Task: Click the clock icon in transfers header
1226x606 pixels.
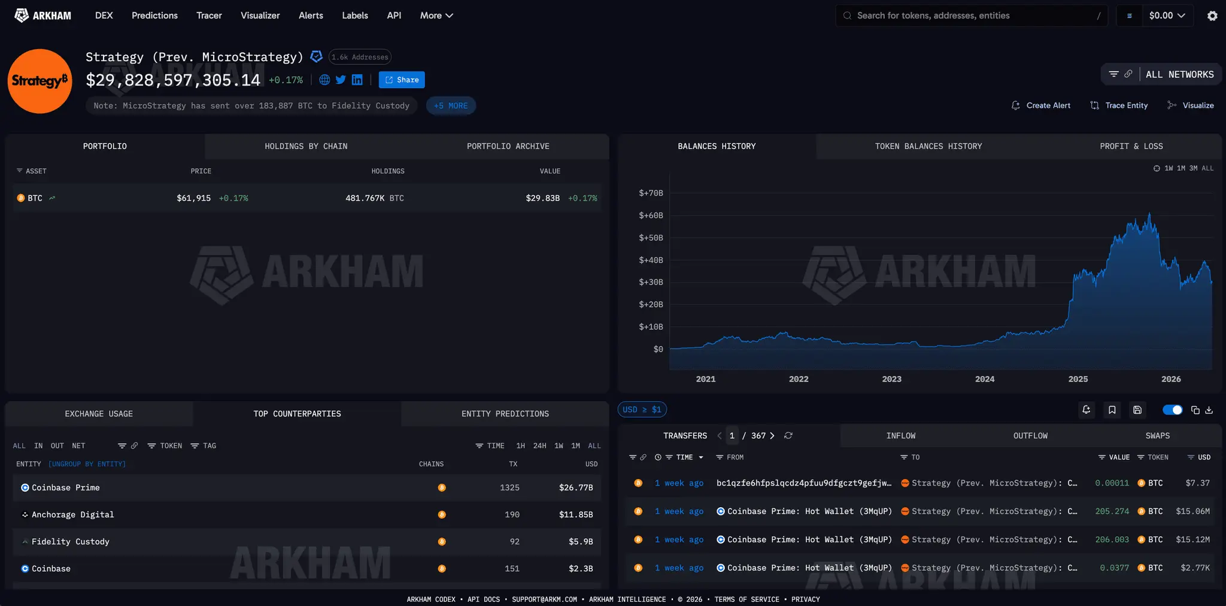Action: coord(658,457)
